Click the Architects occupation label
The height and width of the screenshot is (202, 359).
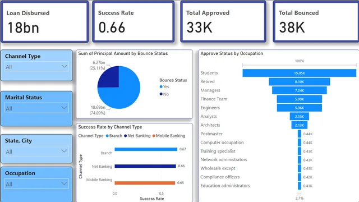pos(210,125)
